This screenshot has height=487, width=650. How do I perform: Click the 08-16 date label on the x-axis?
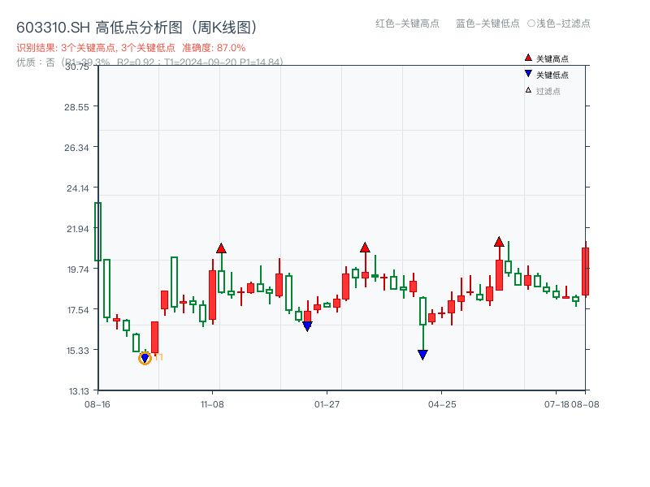coord(97,403)
